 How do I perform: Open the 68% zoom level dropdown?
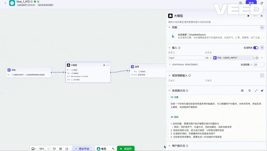click(x=44, y=149)
